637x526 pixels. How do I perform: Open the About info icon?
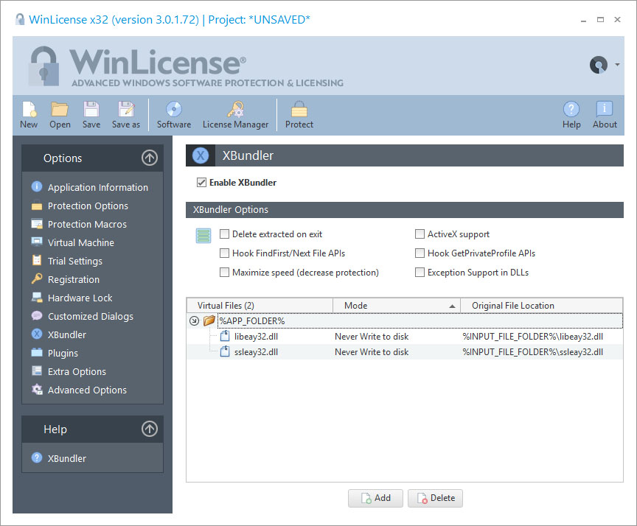pos(605,115)
